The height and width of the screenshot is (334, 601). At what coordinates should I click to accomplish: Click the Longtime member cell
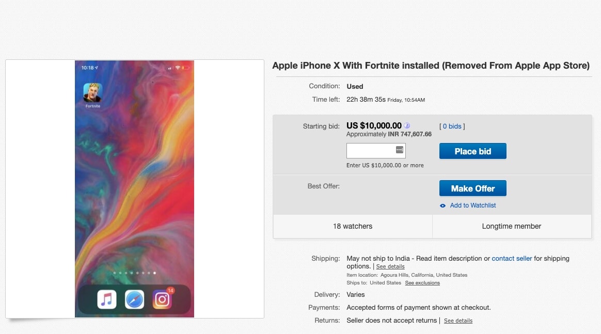coord(512,226)
